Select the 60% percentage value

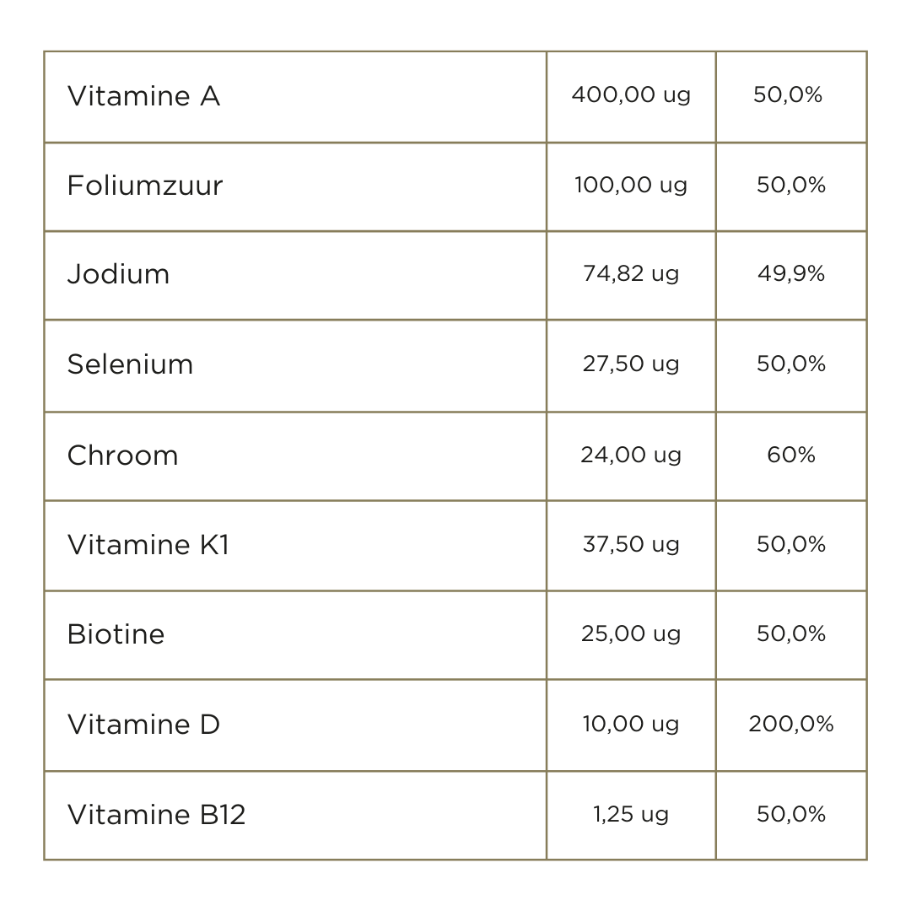pos(791,455)
